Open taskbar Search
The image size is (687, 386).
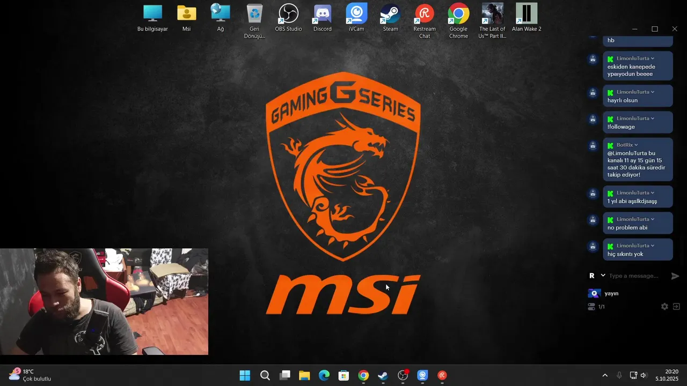(x=265, y=375)
